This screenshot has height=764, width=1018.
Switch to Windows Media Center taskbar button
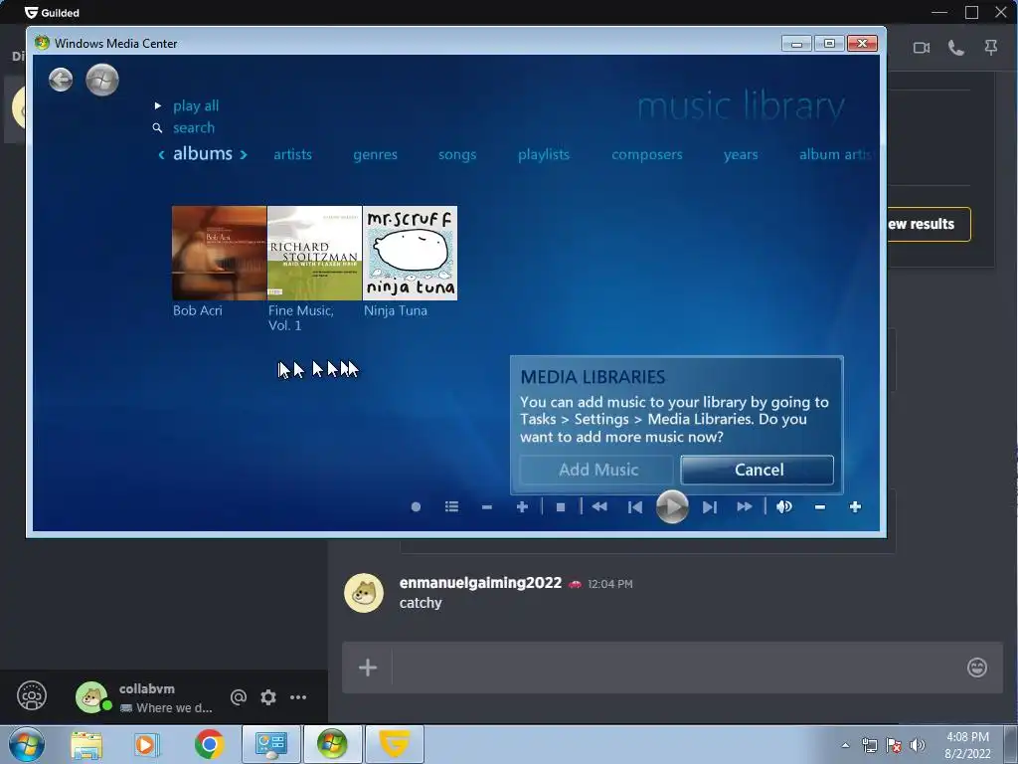332,744
